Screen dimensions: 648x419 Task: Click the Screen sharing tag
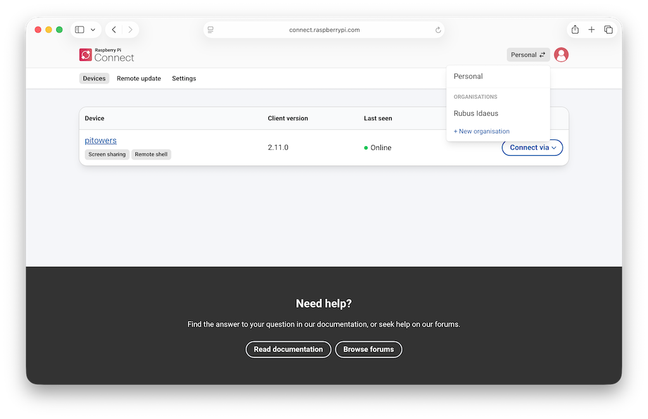(107, 154)
